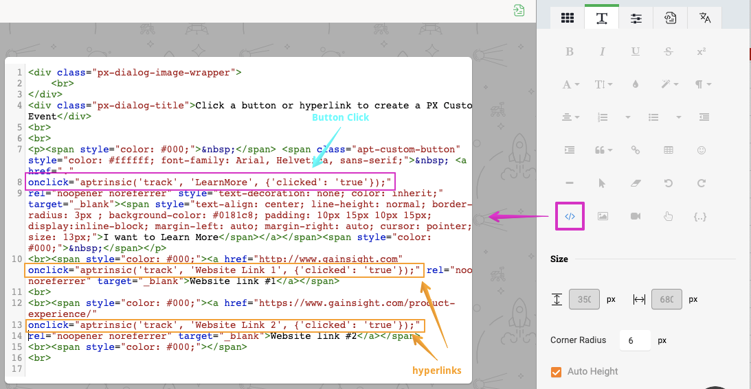The image size is (751, 389).
Task: Expand unordered list style options arrow
Action: click(x=678, y=117)
